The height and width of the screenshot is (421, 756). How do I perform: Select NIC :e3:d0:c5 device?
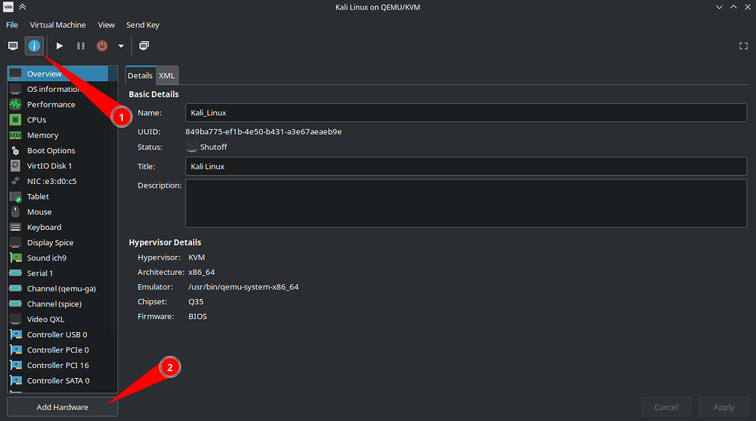coord(55,181)
